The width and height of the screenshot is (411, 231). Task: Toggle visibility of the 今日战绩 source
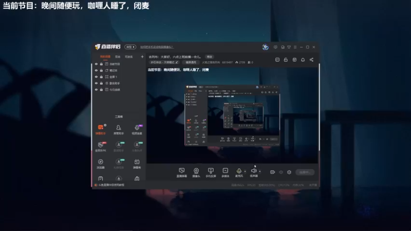click(96, 89)
